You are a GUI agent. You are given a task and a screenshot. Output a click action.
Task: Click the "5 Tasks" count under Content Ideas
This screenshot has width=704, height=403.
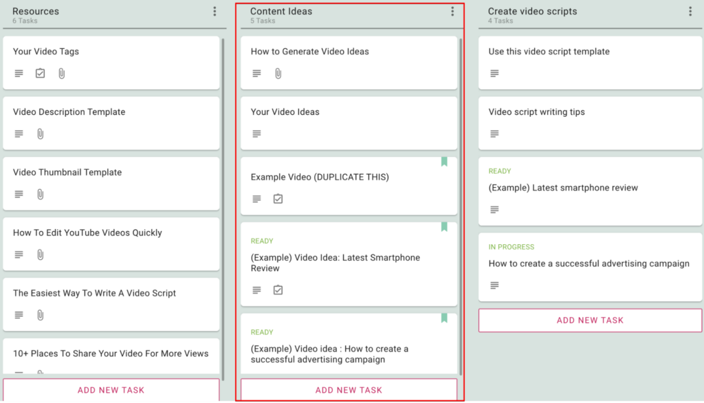[x=263, y=21]
